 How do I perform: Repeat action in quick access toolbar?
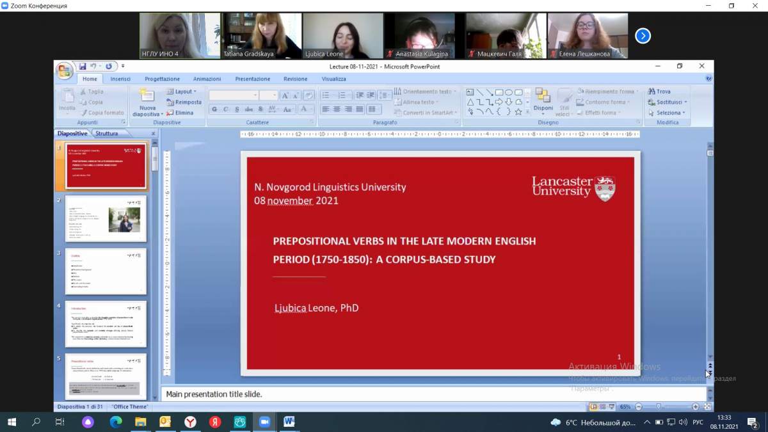(109, 66)
